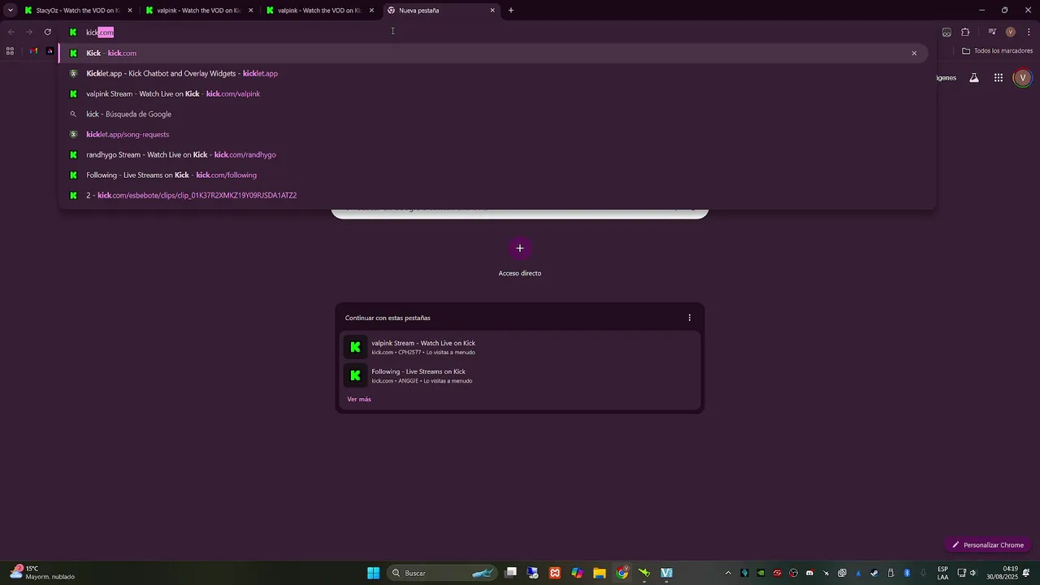Image resolution: width=1040 pixels, height=585 pixels.
Task: Open the Discord tray icon
Action: click(x=809, y=573)
